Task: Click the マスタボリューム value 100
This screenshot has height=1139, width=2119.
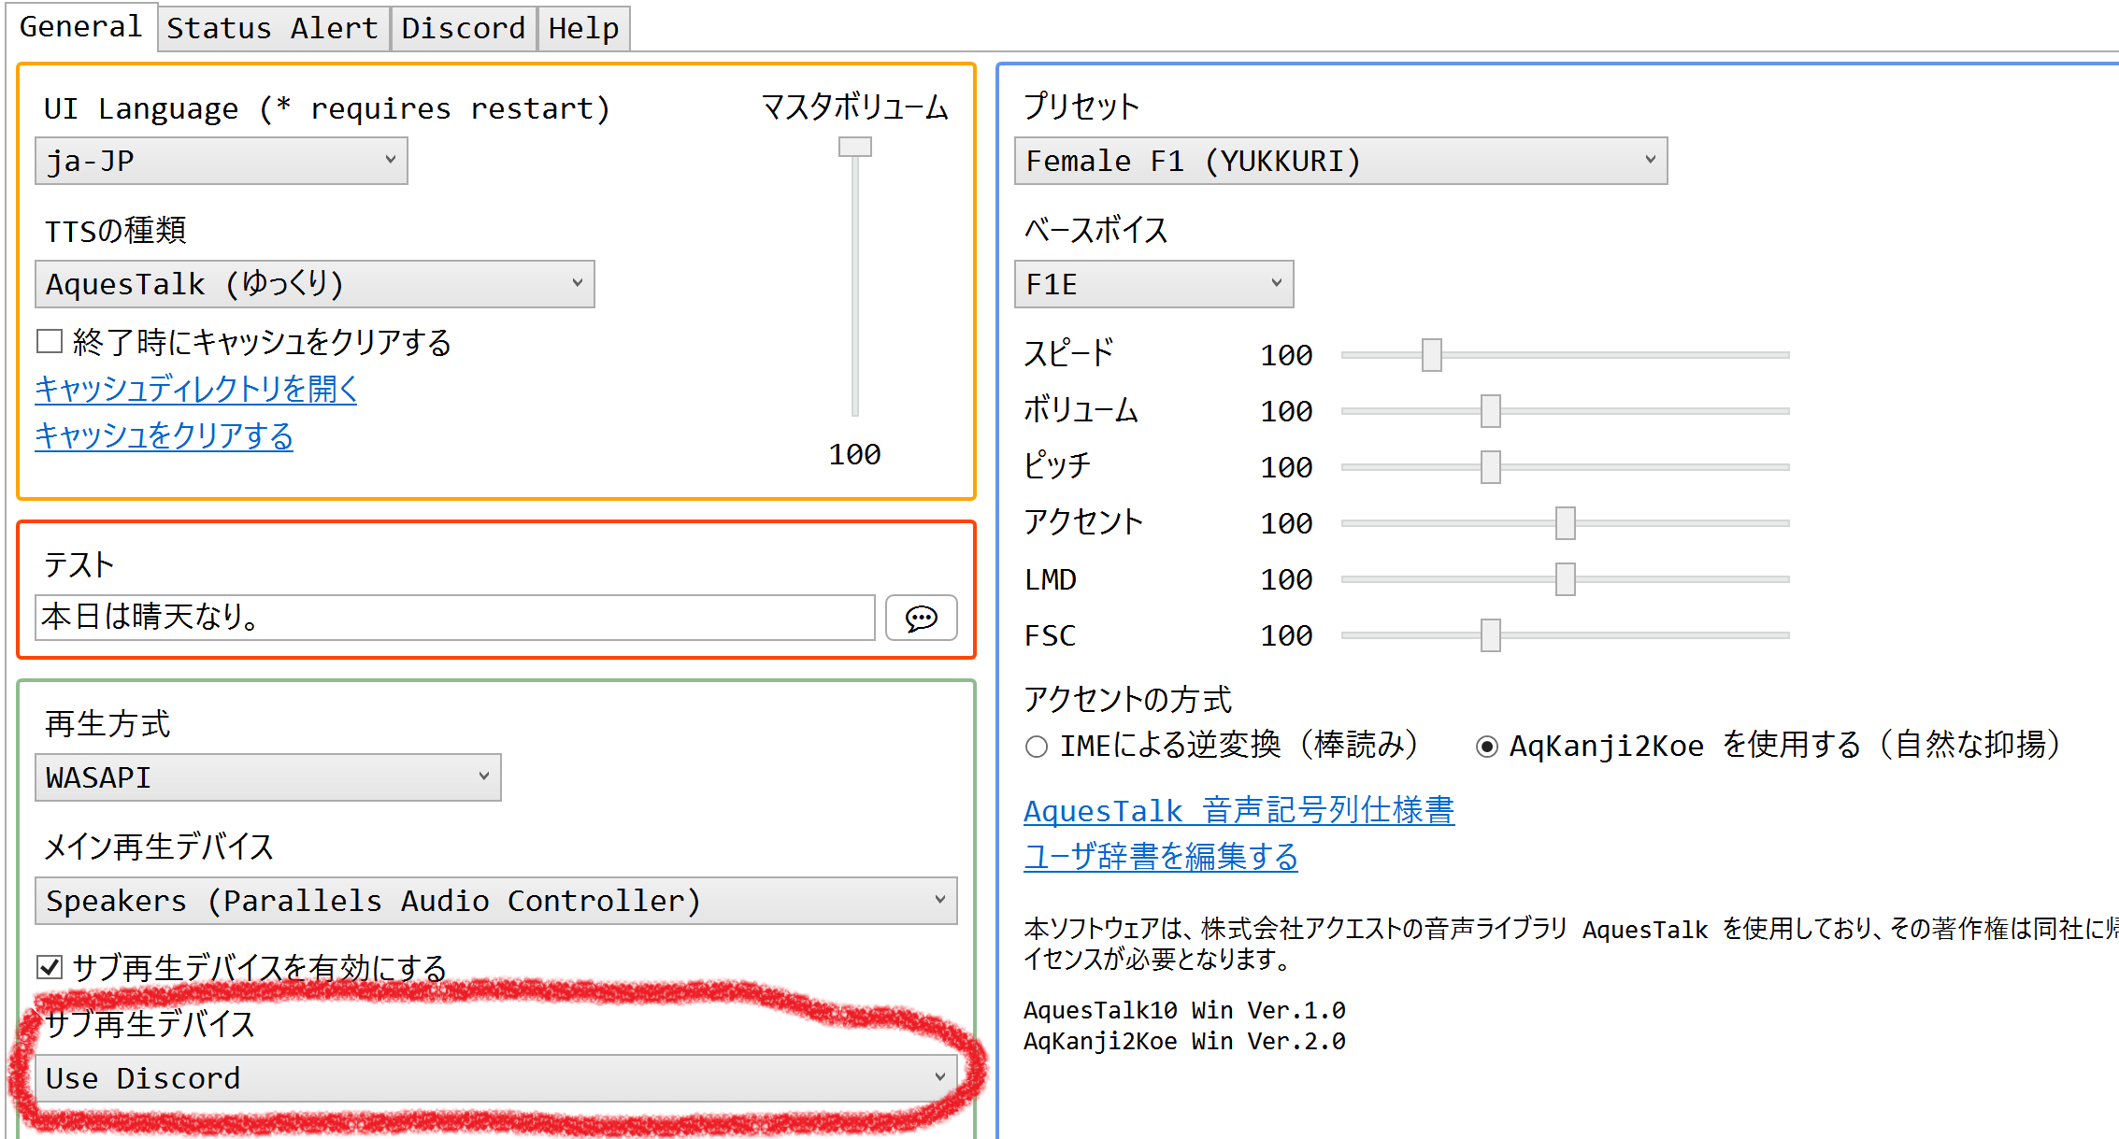Action: click(x=855, y=454)
